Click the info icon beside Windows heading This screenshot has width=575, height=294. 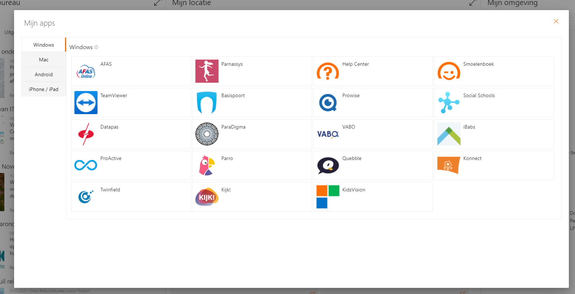tap(96, 47)
